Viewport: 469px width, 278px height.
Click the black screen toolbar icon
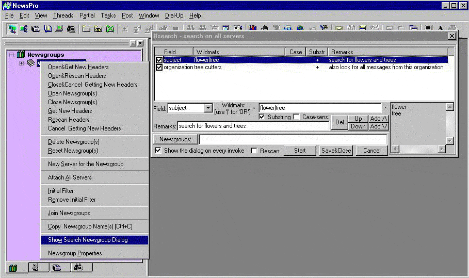click(428, 28)
